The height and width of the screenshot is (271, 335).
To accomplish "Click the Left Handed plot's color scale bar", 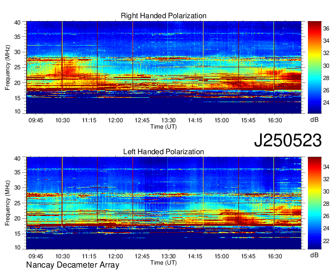I will pyautogui.click(x=314, y=203).
